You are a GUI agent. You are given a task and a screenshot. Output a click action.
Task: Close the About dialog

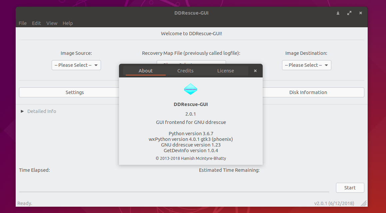(x=255, y=71)
